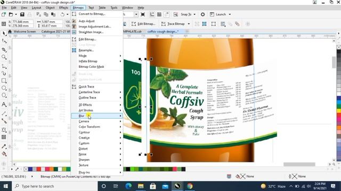Open the Effects menu

(63, 7)
